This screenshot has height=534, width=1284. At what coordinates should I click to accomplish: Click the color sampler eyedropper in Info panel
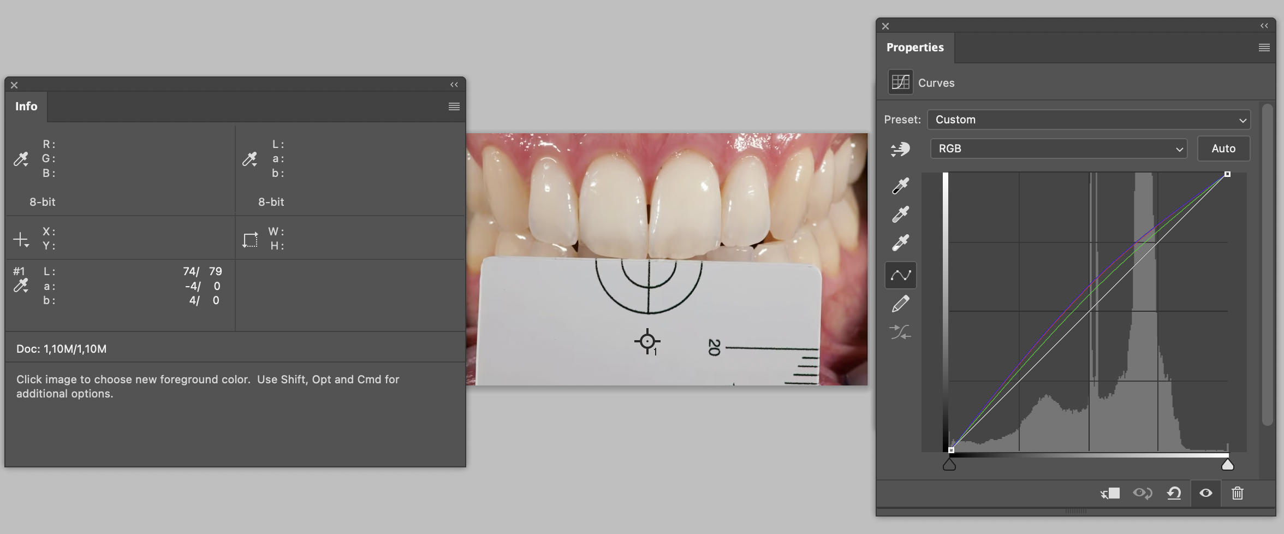pos(21,285)
